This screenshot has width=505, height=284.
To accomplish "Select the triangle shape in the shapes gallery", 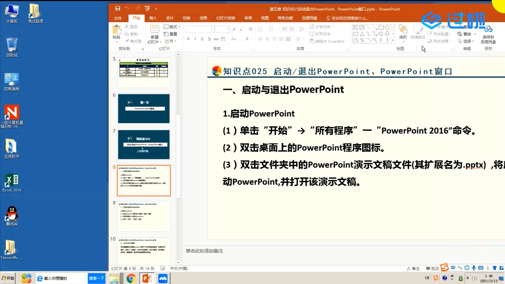I will (x=362, y=34).
